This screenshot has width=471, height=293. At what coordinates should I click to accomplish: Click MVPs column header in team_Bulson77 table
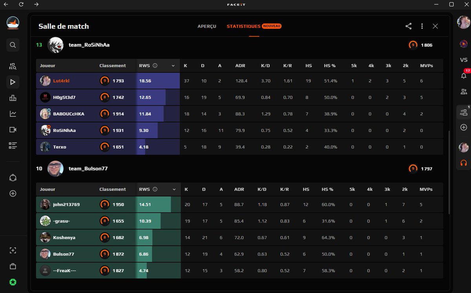(x=426, y=189)
